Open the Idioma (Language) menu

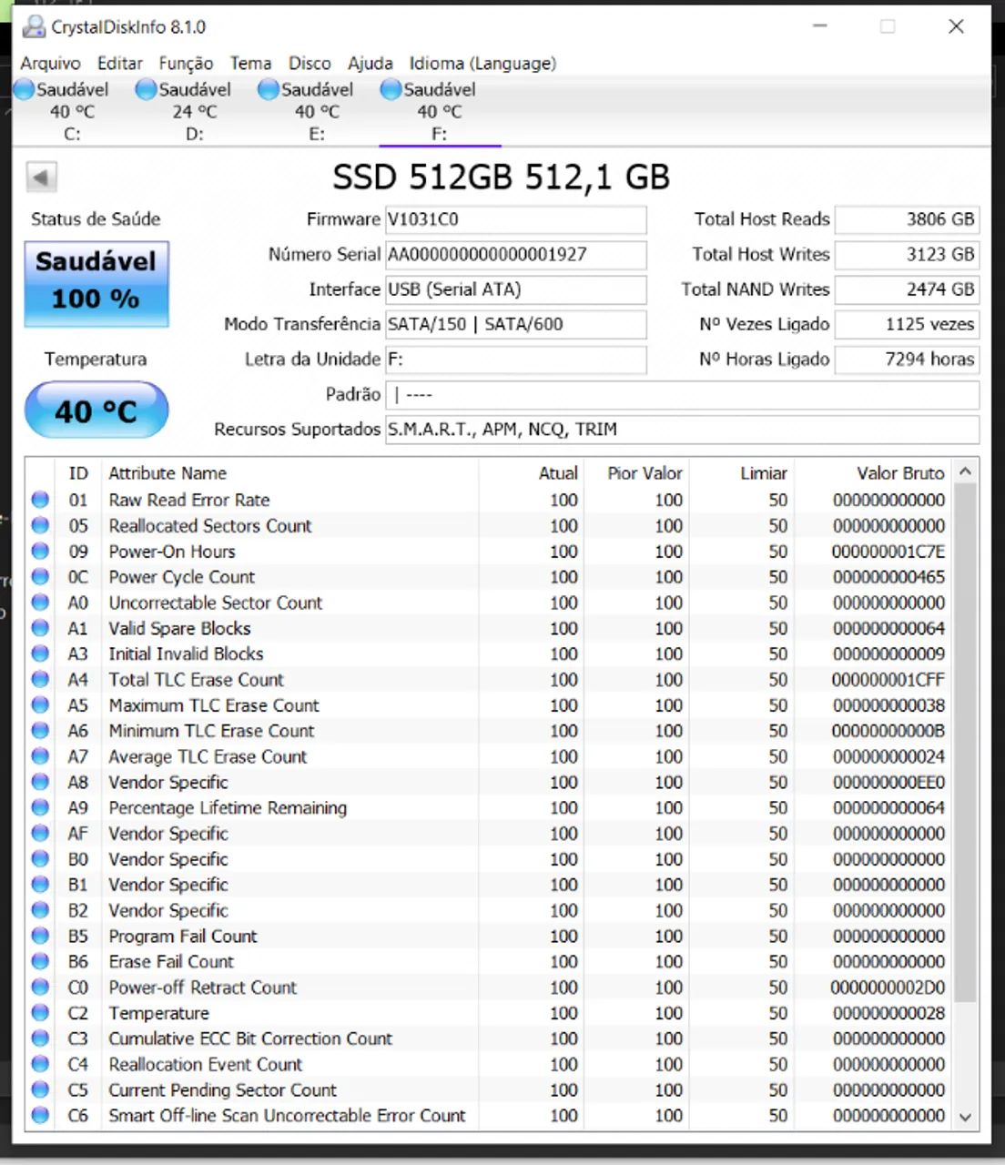[482, 64]
